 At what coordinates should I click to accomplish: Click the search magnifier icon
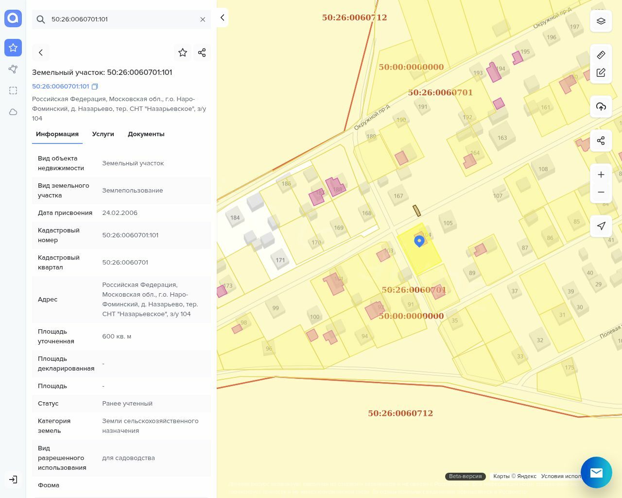pos(41,19)
